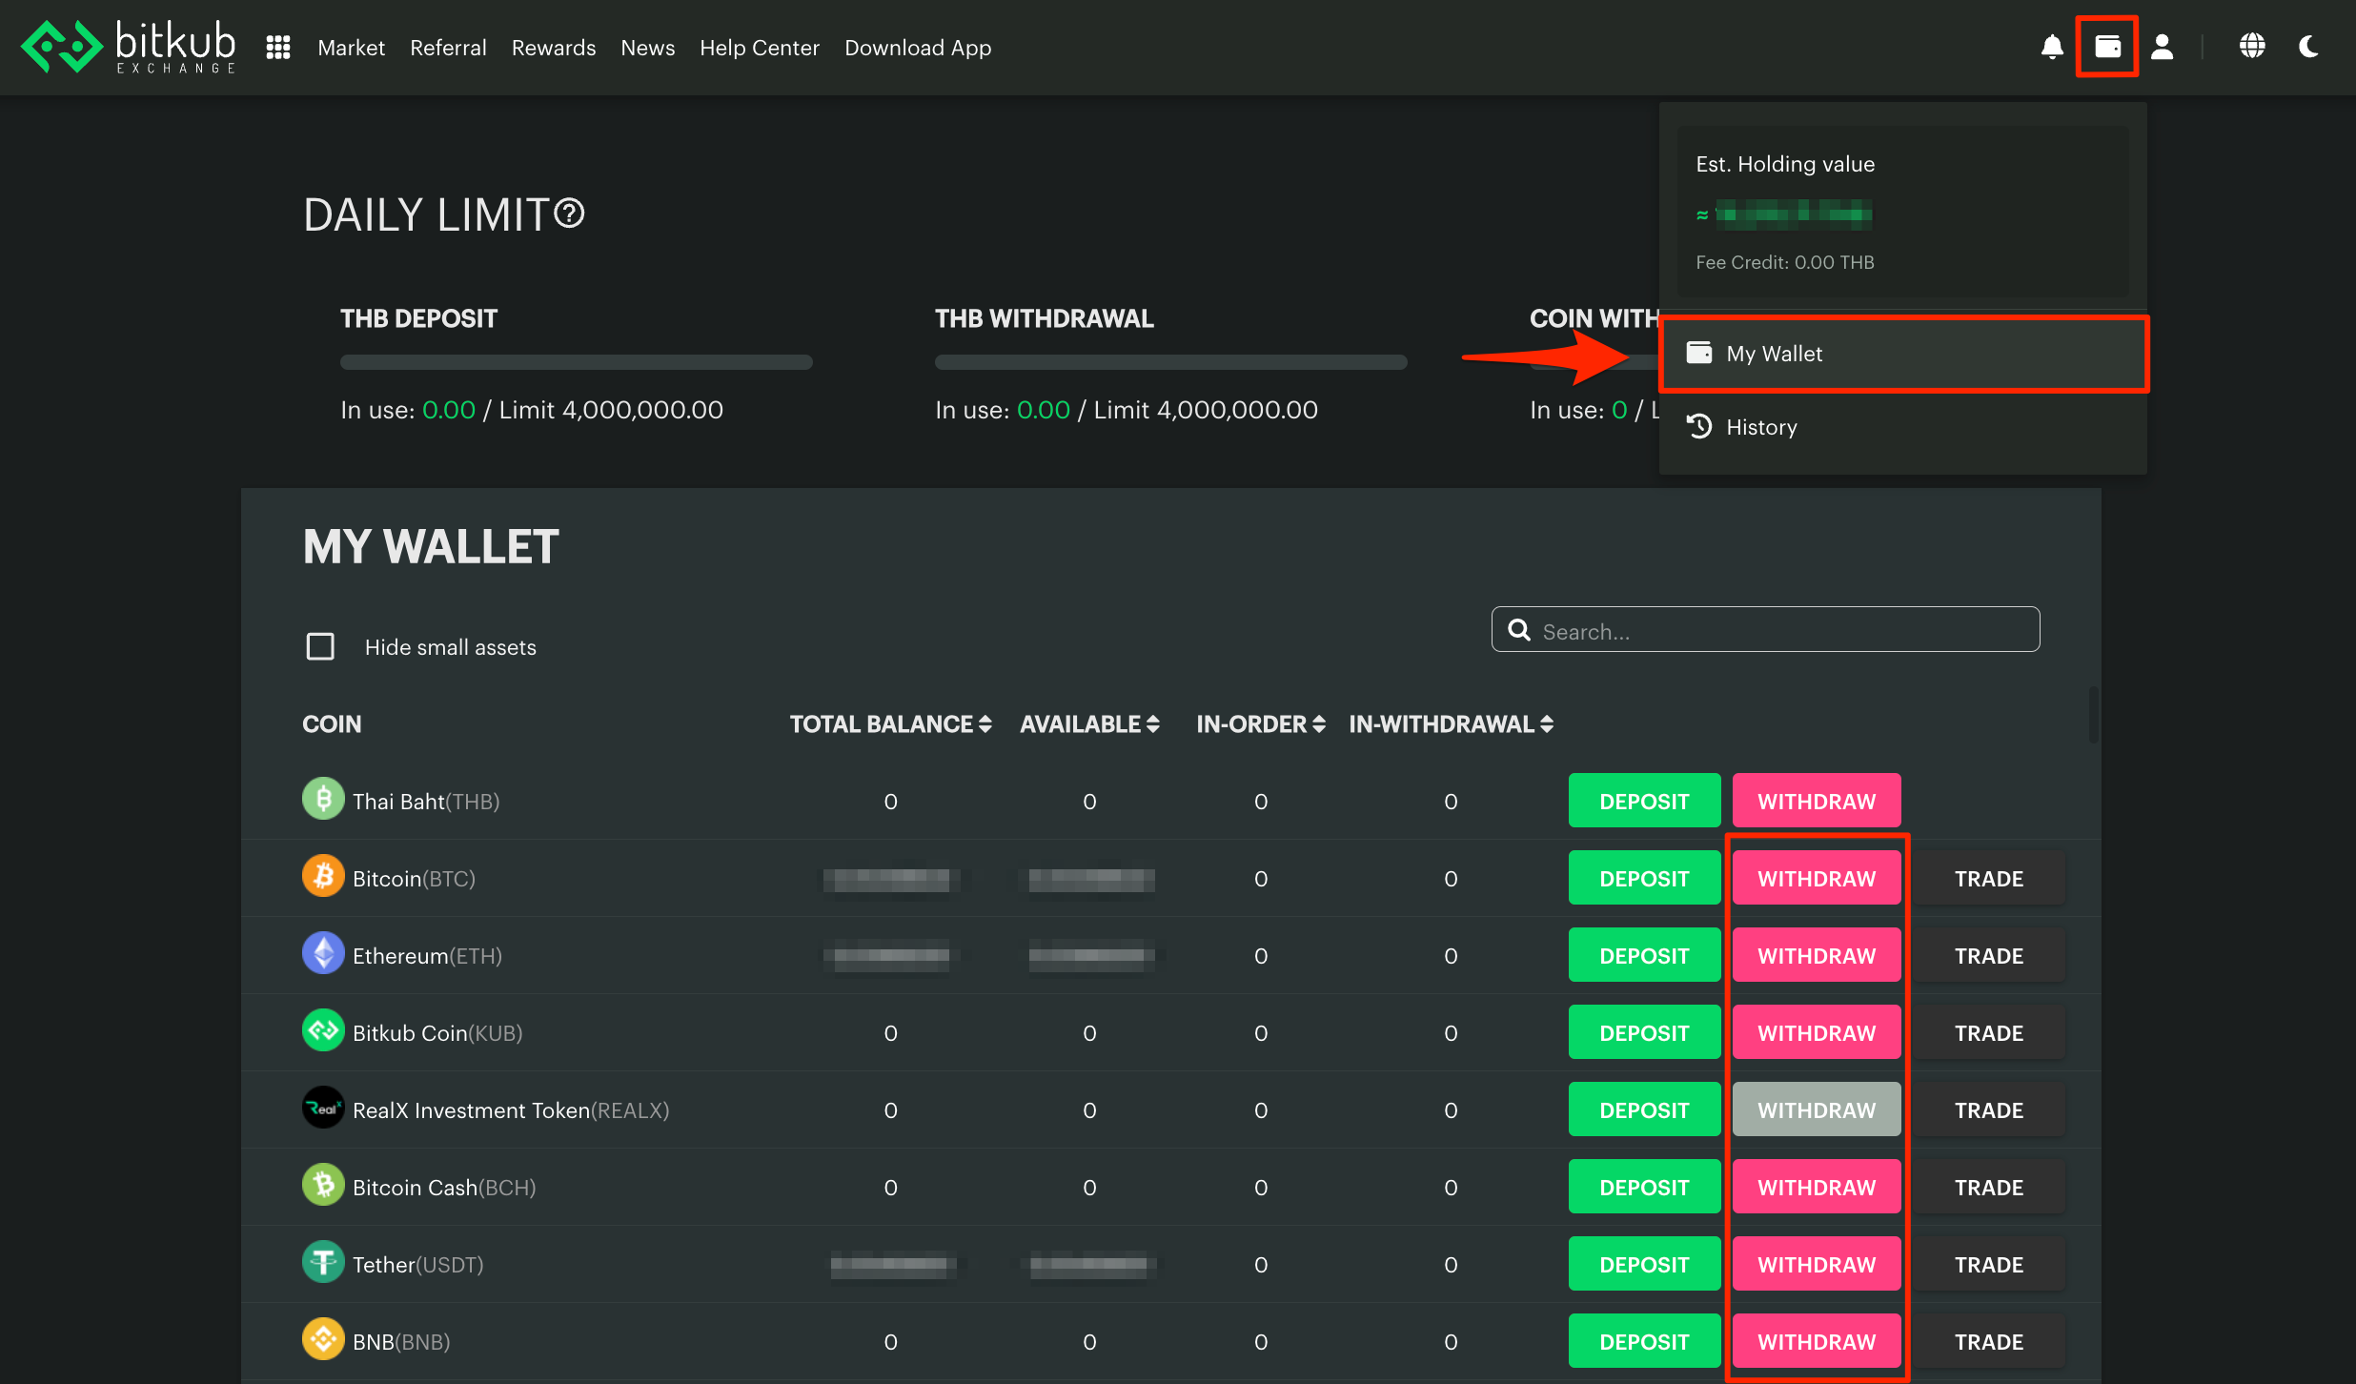Open the notifications bell icon
Viewport: 2356px width, 1384px height.
[2052, 47]
